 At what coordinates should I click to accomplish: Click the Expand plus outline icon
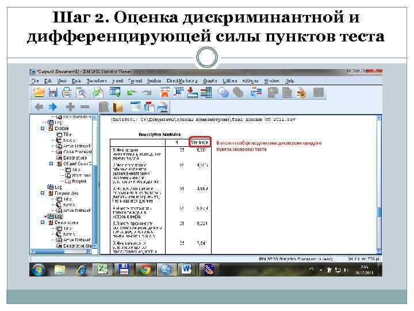[70, 107]
